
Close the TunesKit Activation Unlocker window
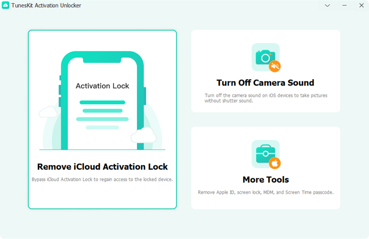(362, 6)
